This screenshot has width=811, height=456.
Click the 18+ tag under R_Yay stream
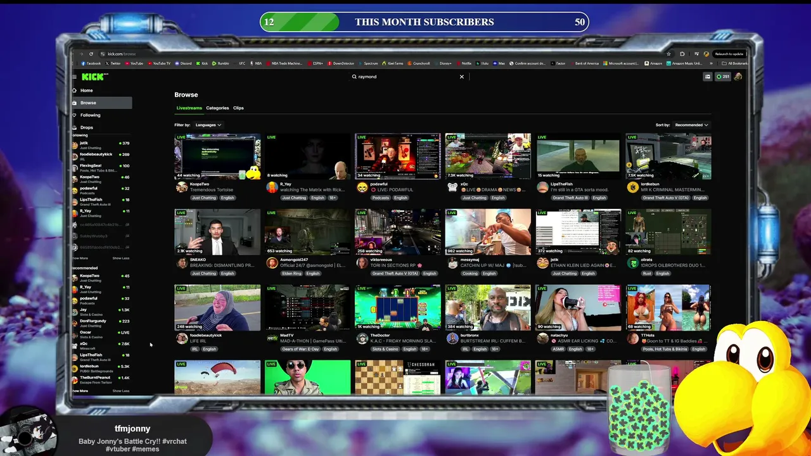[x=334, y=198]
